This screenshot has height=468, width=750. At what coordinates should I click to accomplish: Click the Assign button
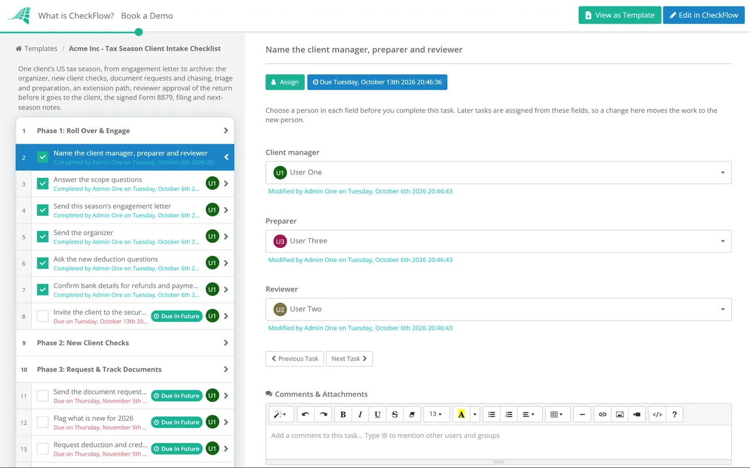[x=285, y=82]
